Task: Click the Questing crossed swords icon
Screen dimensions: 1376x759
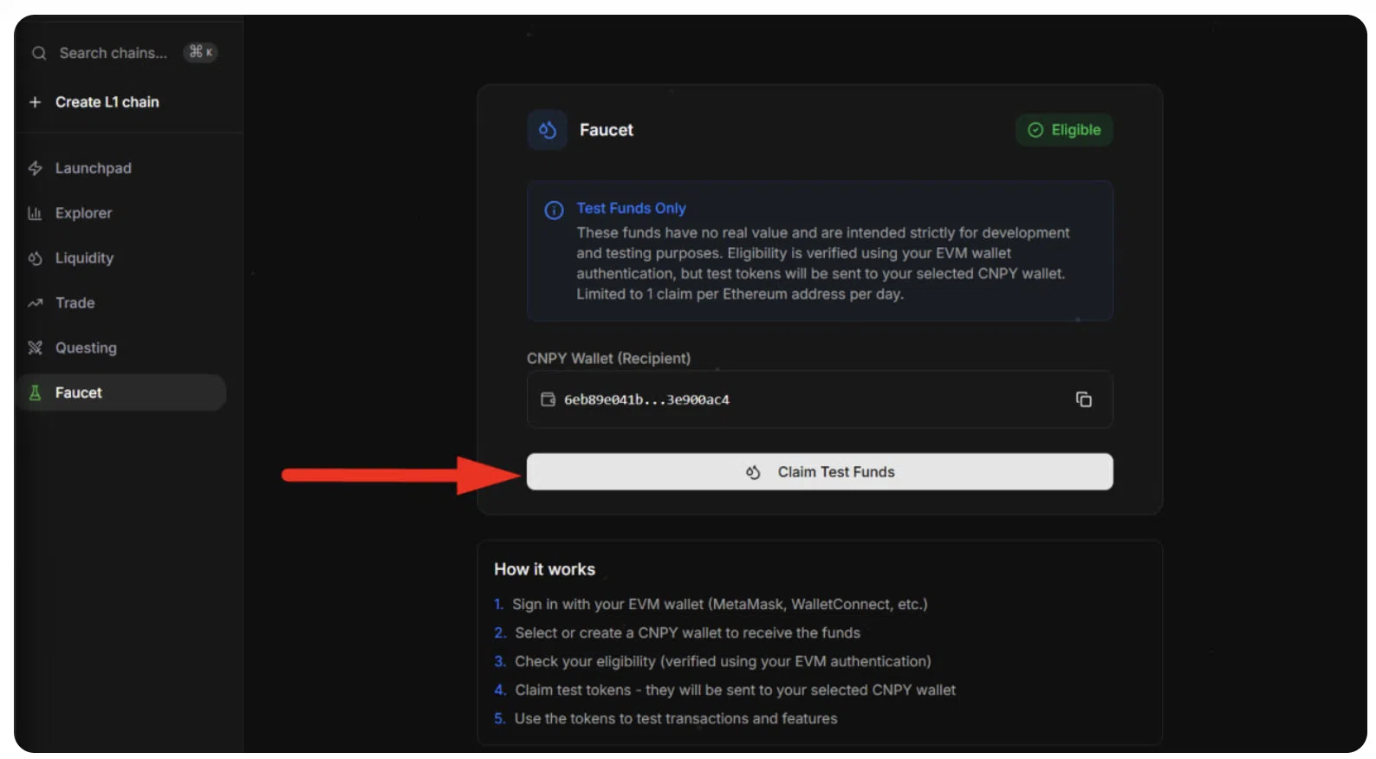Action: coord(36,348)
